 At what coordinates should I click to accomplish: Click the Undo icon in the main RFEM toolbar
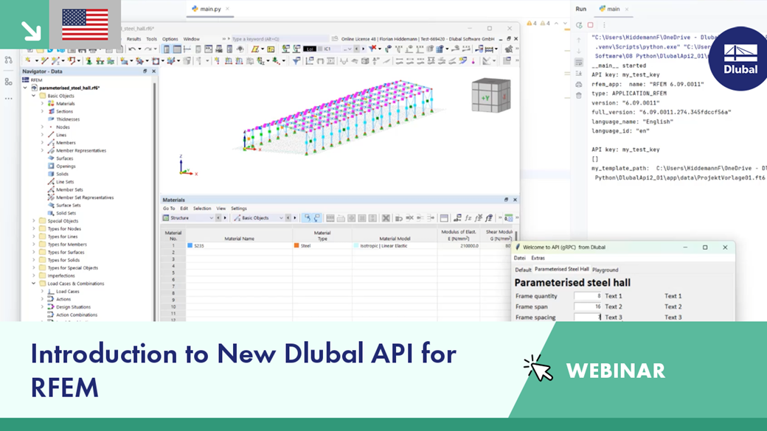pos(132,48)
